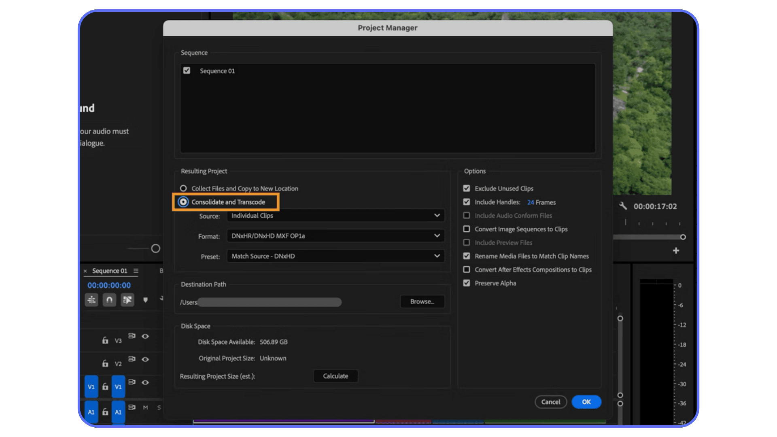This screenshot has height=437, width=777.
Task: Click the 00:00:00:00 timecode field
Action: pos(108,285)
